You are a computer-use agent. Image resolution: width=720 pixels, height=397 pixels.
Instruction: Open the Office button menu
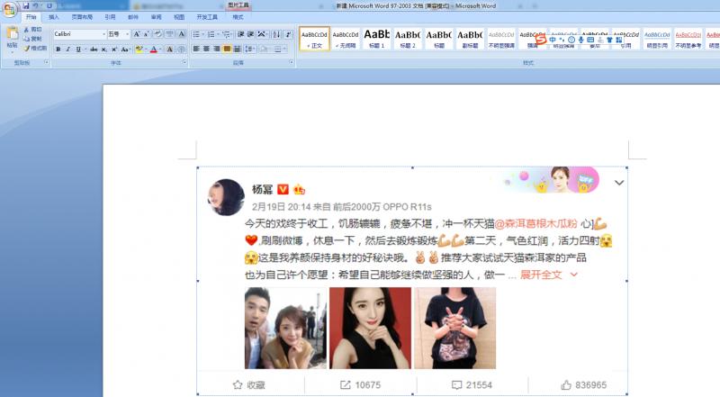(x=9, y=9)
